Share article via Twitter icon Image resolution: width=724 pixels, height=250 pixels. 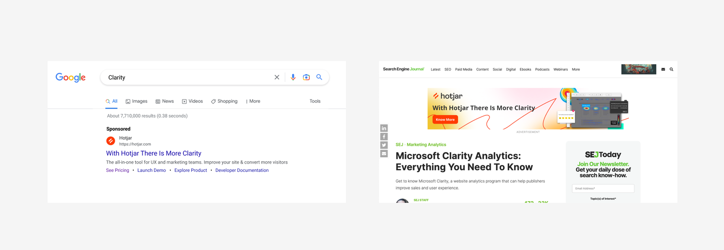[x=384, y=145]
